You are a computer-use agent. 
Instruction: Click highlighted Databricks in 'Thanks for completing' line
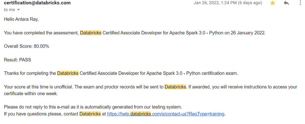(68, 73)
